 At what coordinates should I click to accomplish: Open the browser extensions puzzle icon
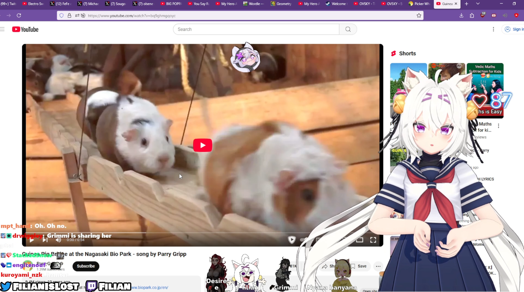click(472, 15)
